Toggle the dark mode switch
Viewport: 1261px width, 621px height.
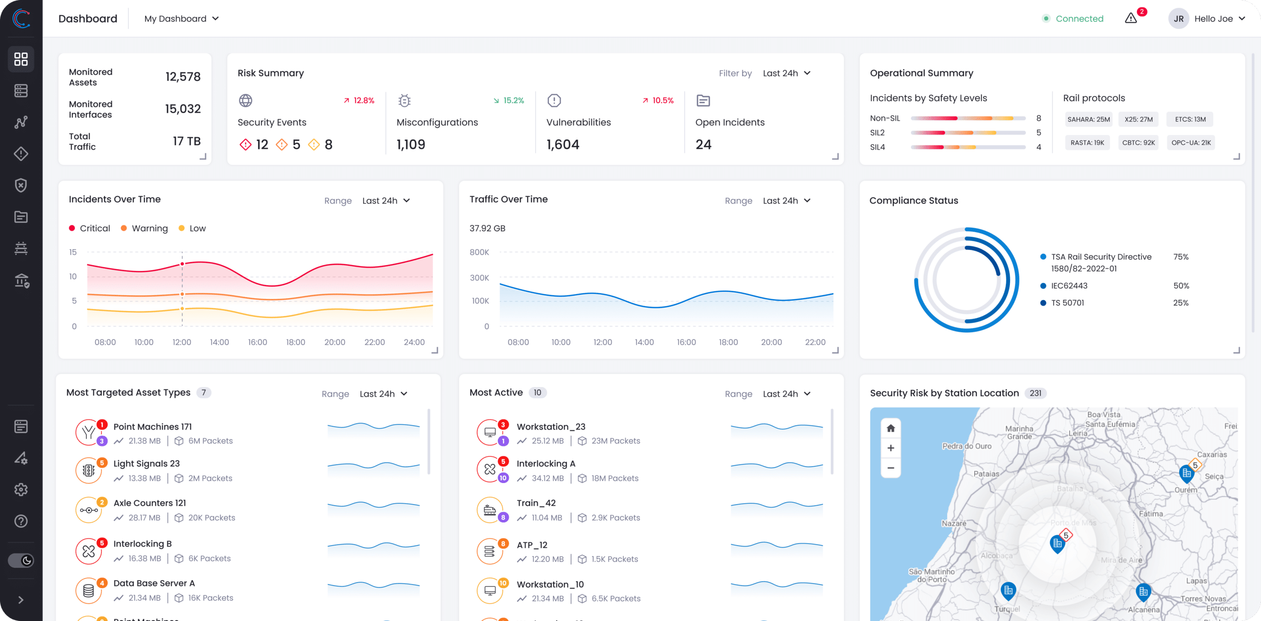tap(21, 560)
